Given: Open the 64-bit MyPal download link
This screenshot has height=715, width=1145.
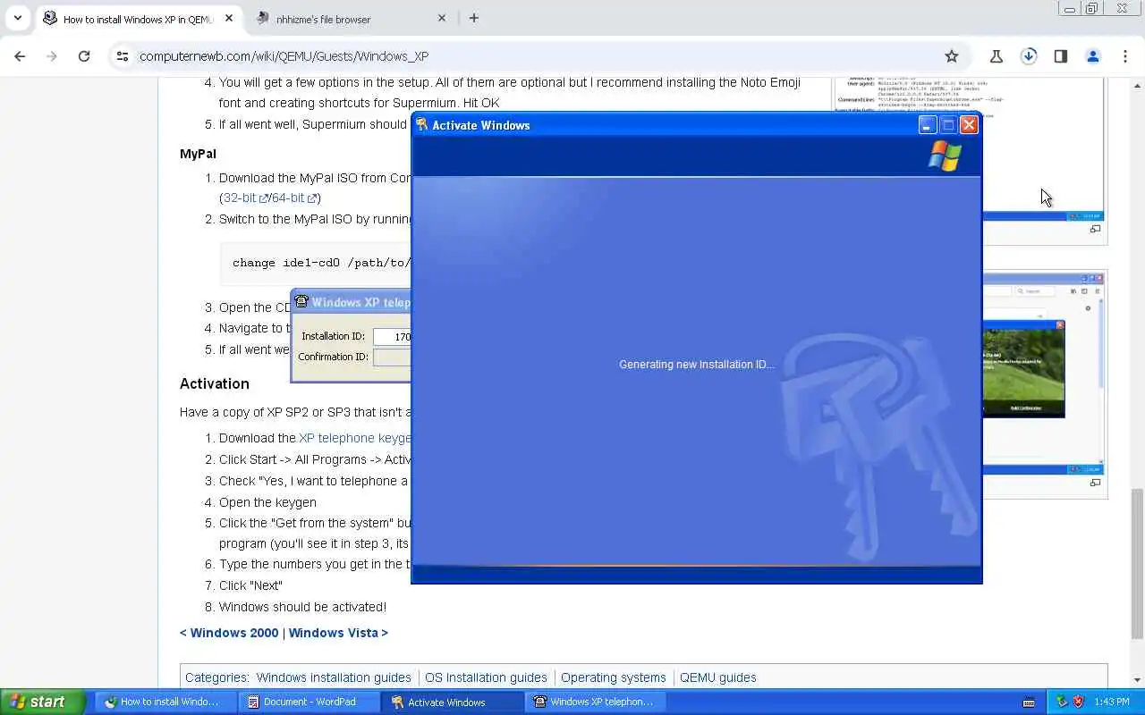Looking at the screenshot, I should [x=293, y=198].
